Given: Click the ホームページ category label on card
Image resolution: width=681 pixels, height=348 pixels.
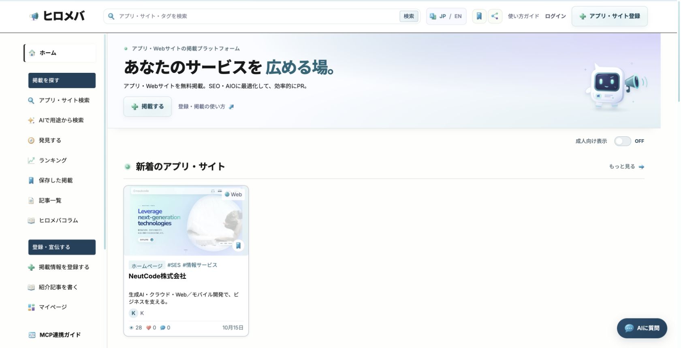Looking at the screenshot, I should 147,265.
